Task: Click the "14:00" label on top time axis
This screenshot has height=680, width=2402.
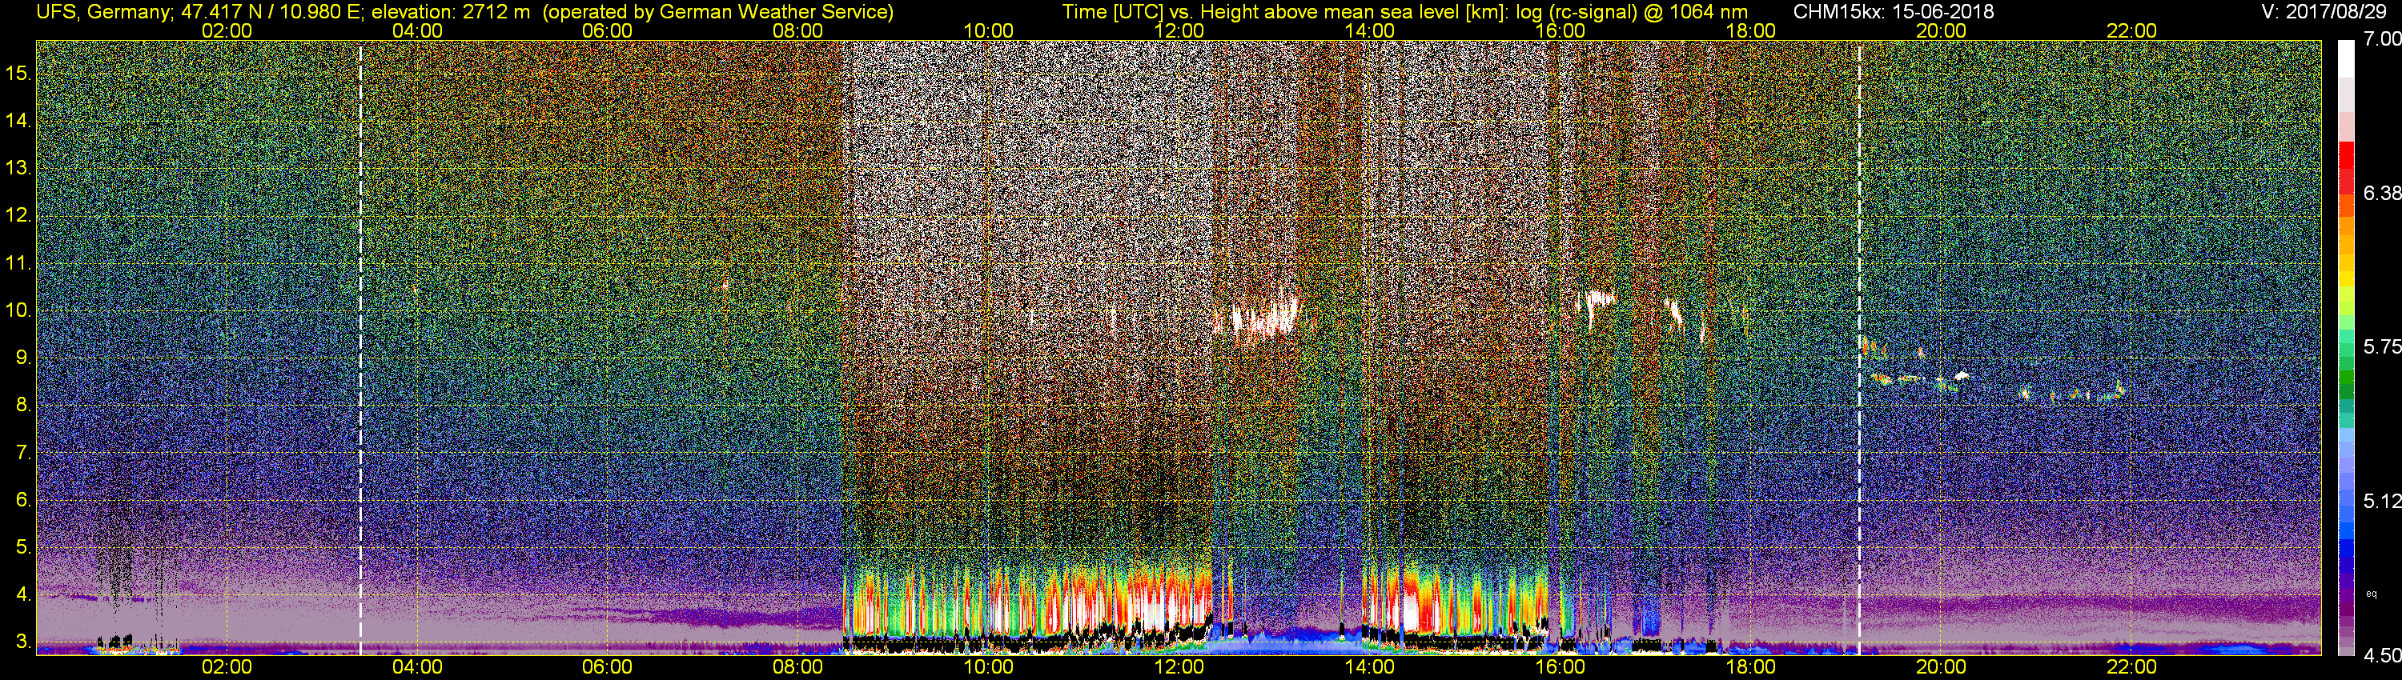Action: click(1370, 30)
